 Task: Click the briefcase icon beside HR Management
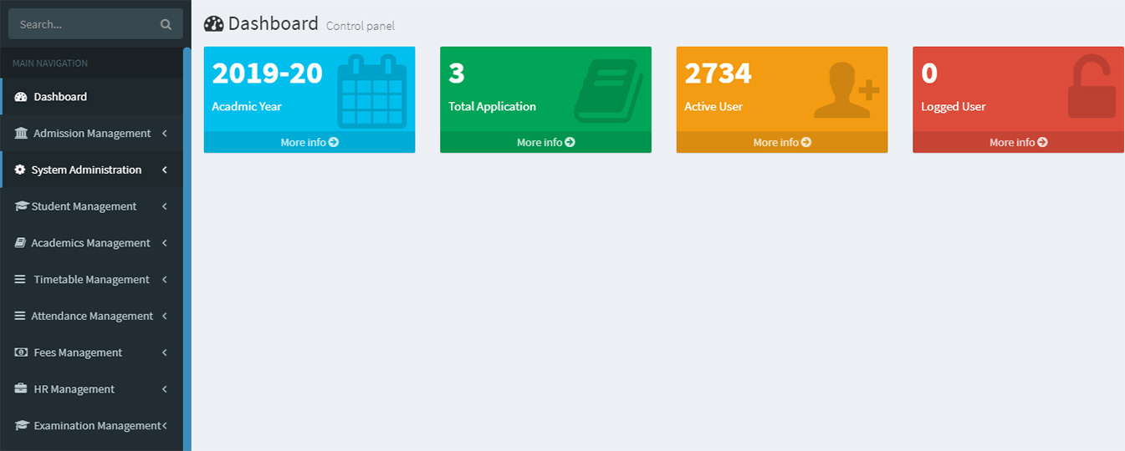[21, 389]
